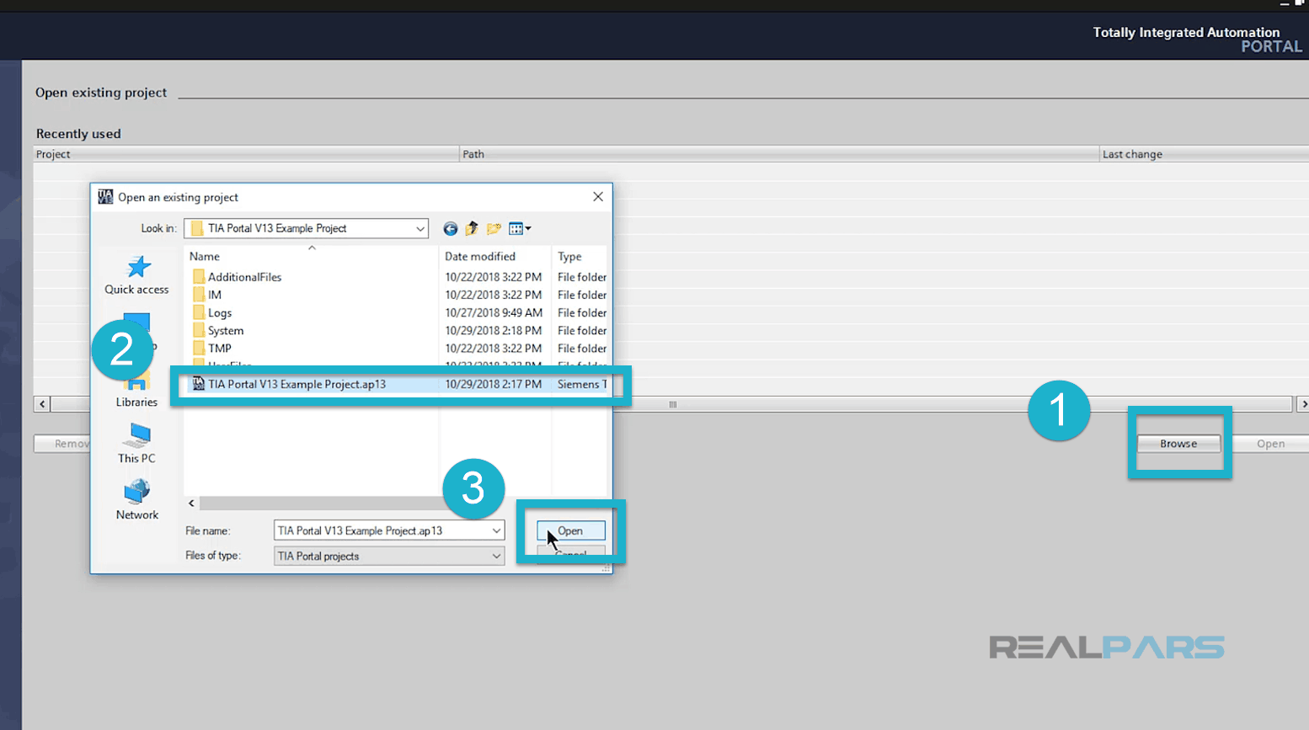
Task: Click left arrow of file list scrollbar
Action: [x=192, y=503]
